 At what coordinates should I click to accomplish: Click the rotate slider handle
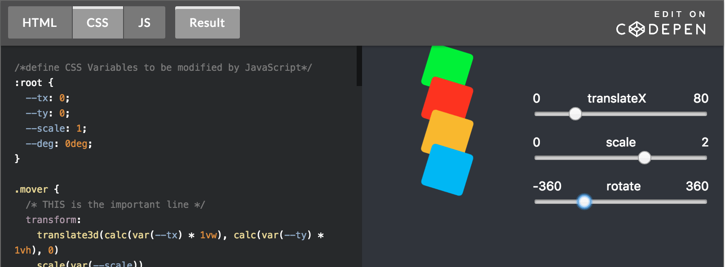[584, 202]
